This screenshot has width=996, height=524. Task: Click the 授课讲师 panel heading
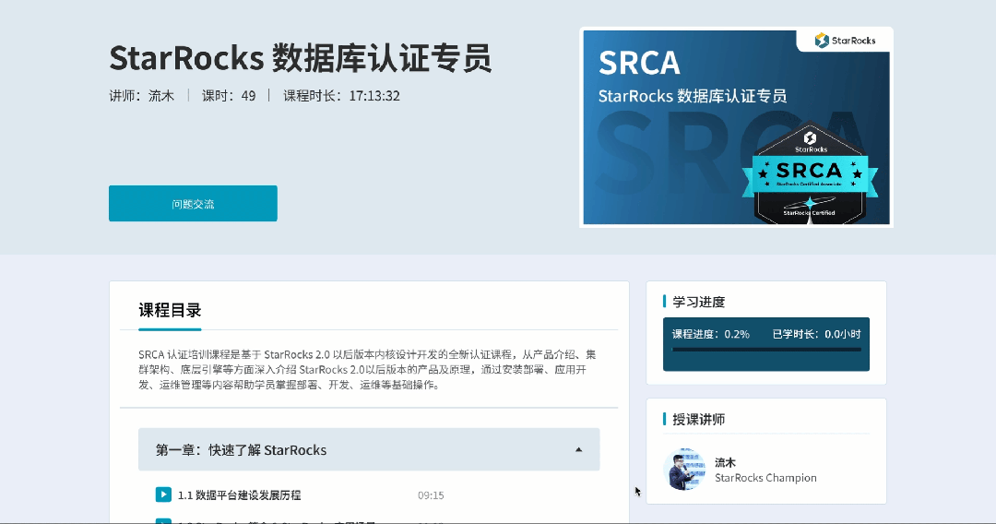coord(699,419)
